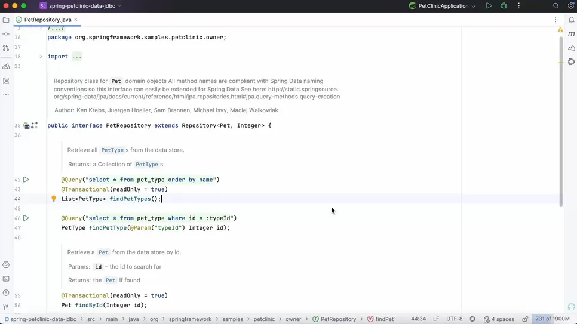
Task: Open the Notifications bell panel
Action: coord(571,20)
